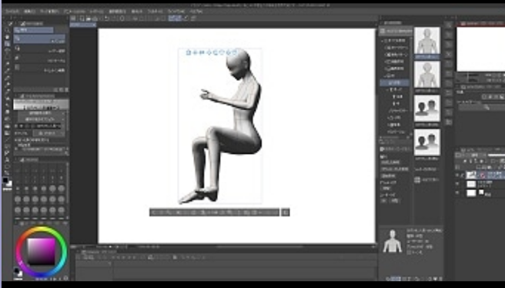Toggle visibility of the Paper layer

pos(457,193)
